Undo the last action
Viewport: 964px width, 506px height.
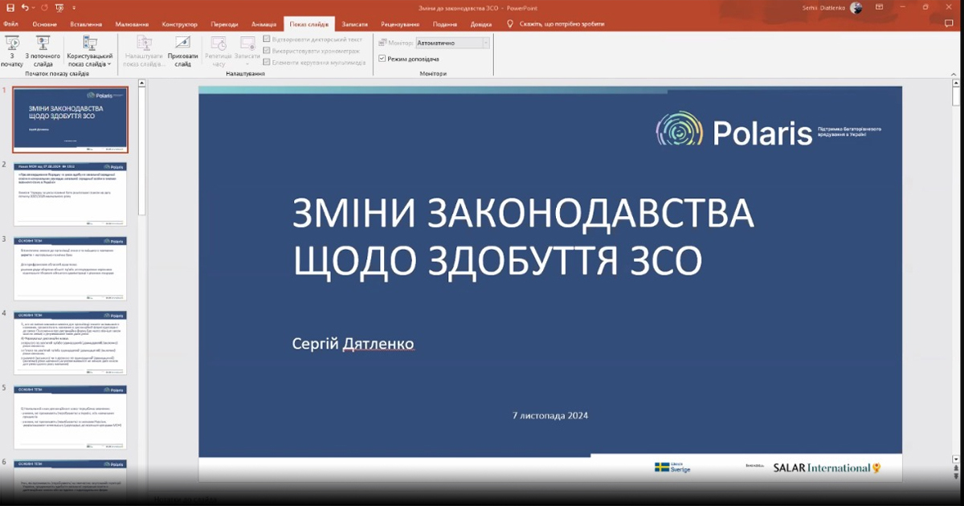coord(24,7)
